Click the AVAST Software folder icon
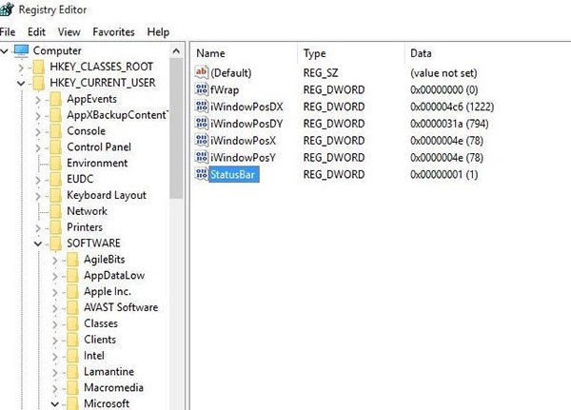 tap(72, 307)
